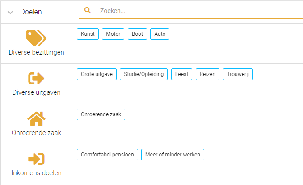Screen dimensions: 303x185
Task: Add a Grote uitgave goal
Action: coord(97,74)
